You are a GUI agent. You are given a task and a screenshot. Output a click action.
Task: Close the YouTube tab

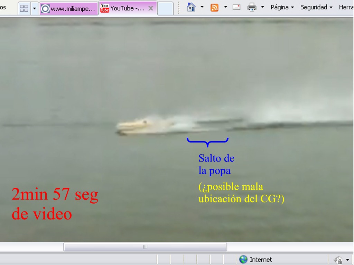(x=151, y=8)
